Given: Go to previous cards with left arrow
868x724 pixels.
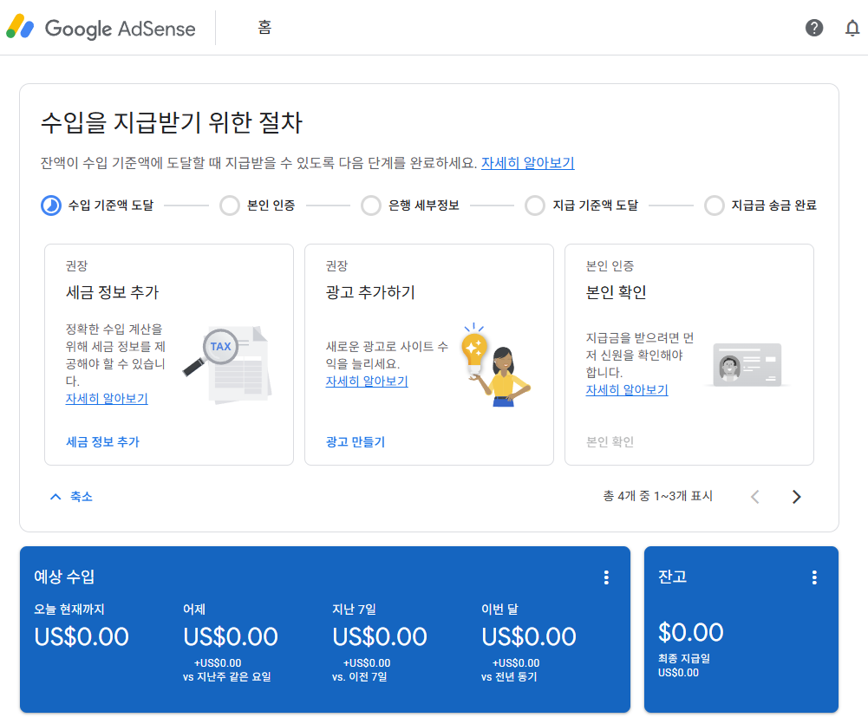Looking at the screenshot, I should (755, 497).
